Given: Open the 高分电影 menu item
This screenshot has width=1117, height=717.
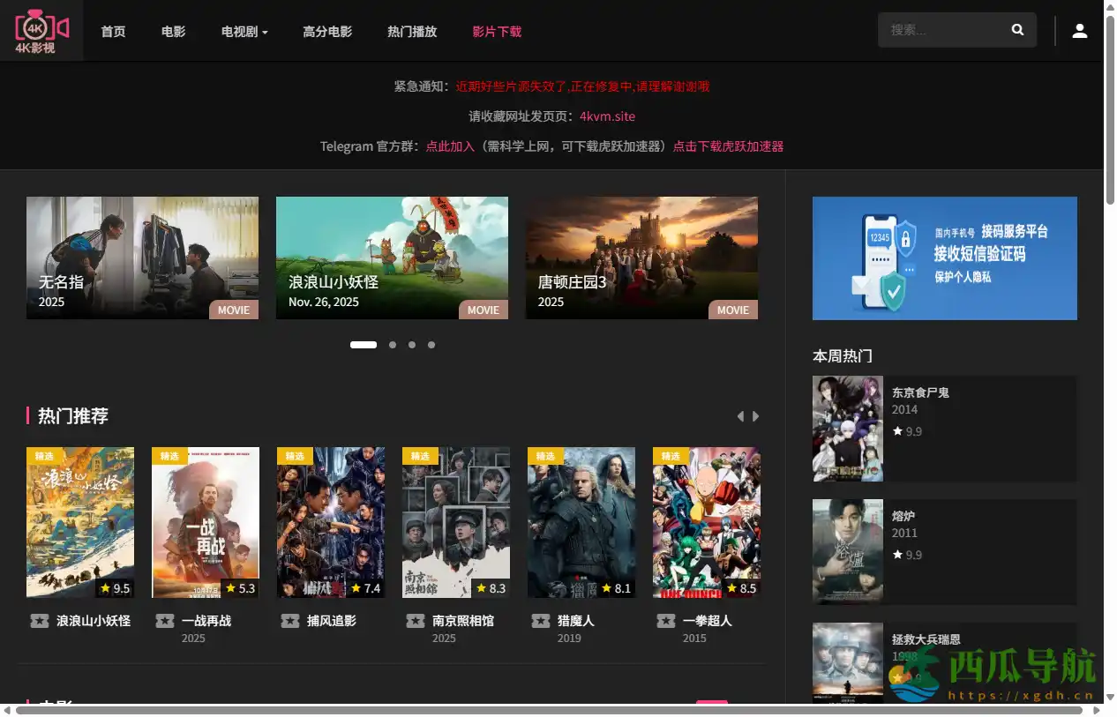Looking at the screenshot, I should [327, 30].
